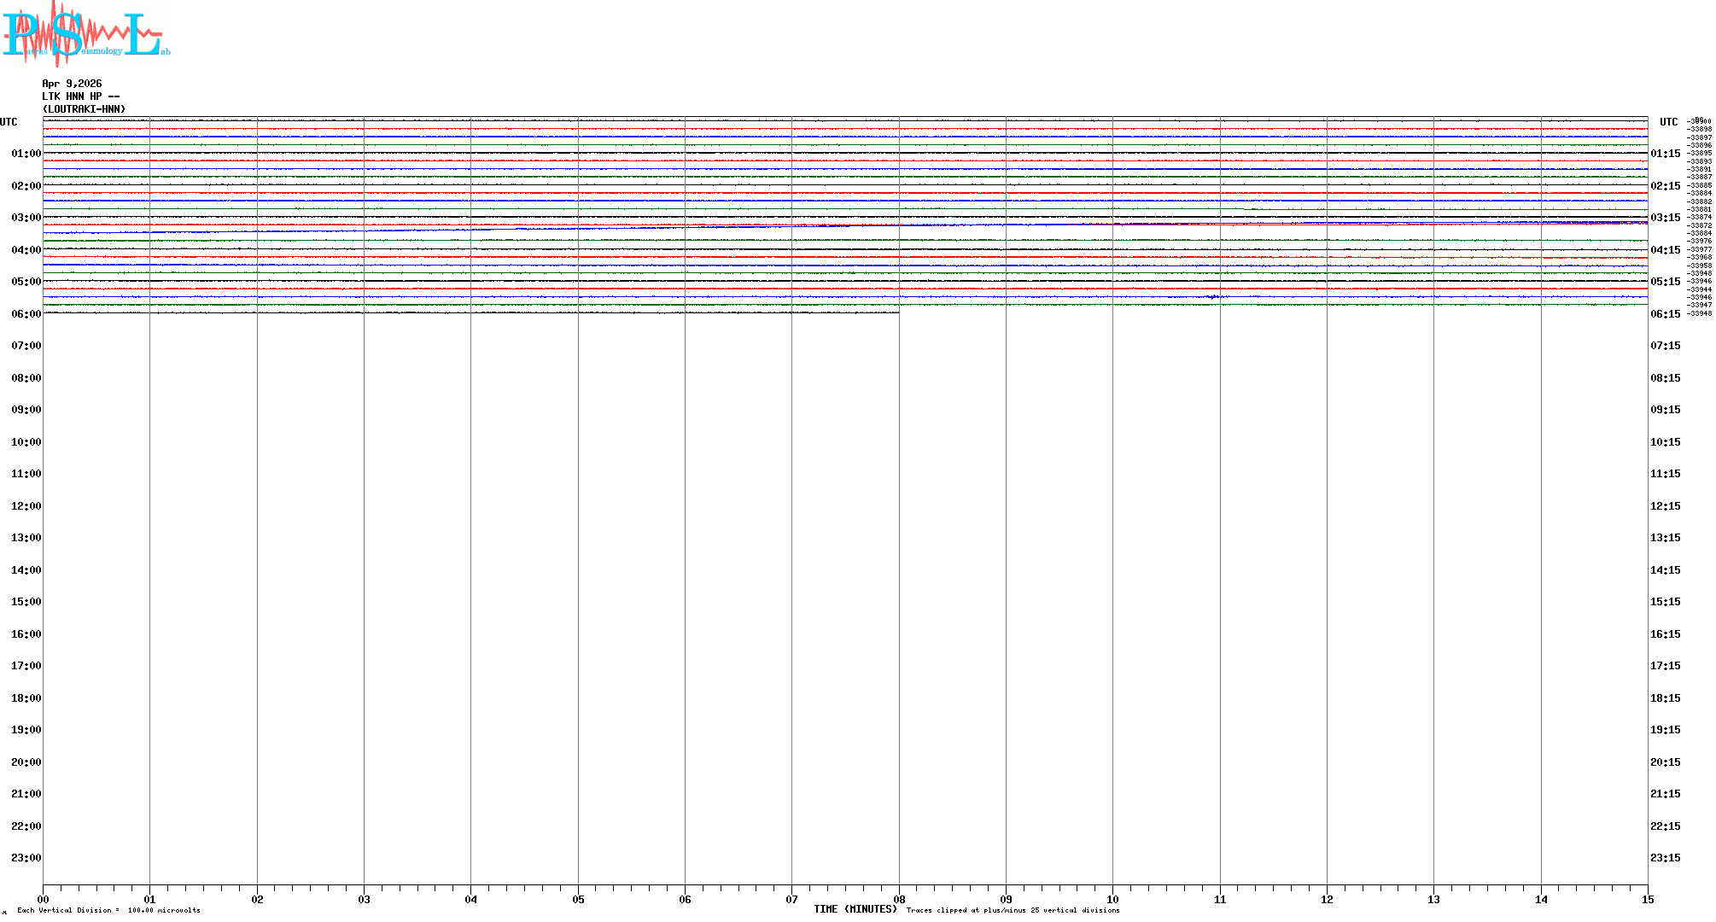Screen dimensions: 1716x922
Task: Click the right UTC axis label
Action: point(1668,122)
